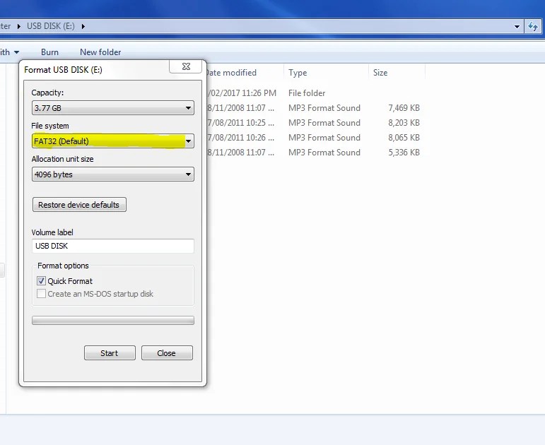Click date 7/08/2011 10:26 in file list
The width and height of the screenshot is (545, 445).
point(240,138)
